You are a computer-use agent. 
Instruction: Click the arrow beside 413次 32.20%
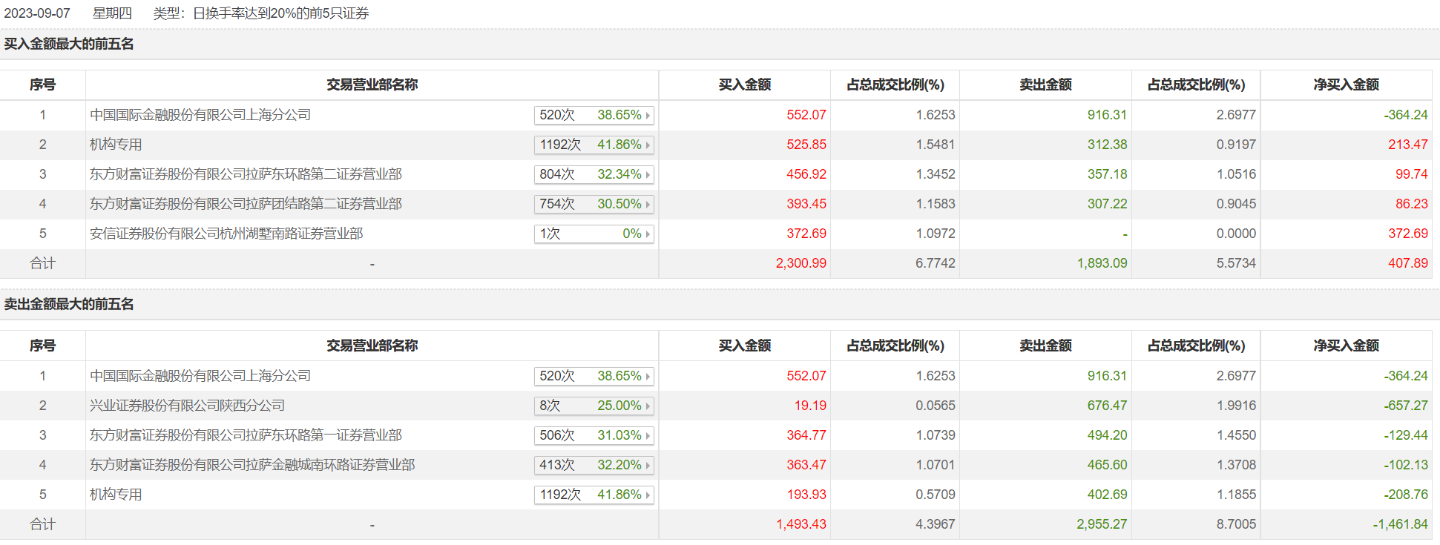pos(648,466)
